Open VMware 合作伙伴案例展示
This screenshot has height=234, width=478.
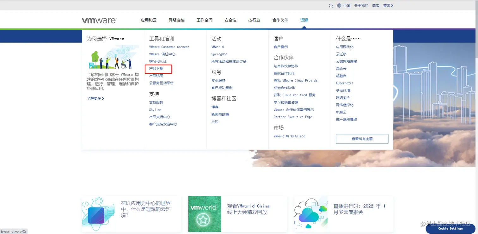click(294, 110)
